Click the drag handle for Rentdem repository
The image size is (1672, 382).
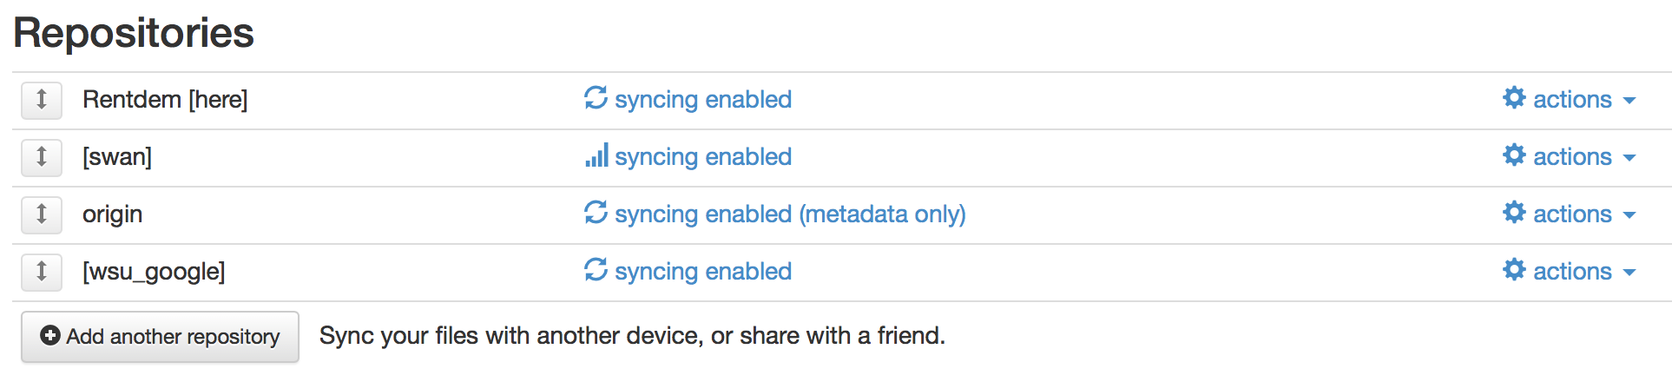(x=42, y=100)
